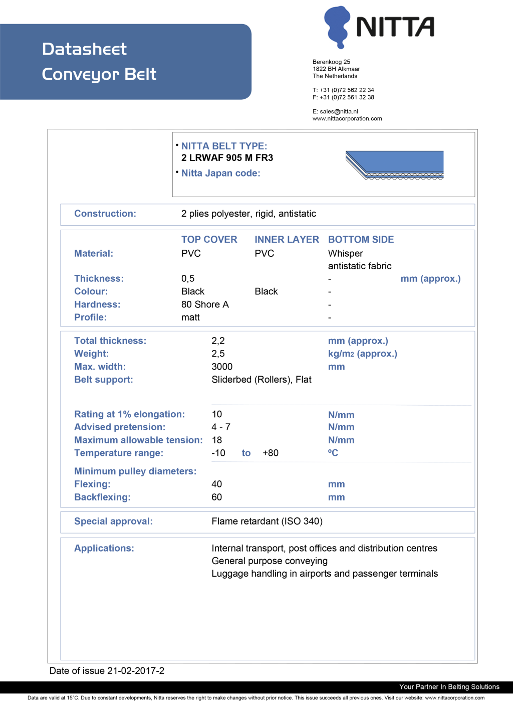The width and height of the screenshot is (513, 702).
Task: Click the 'kg/m2 (approx.)' unit
Action: tap(363, 354)
